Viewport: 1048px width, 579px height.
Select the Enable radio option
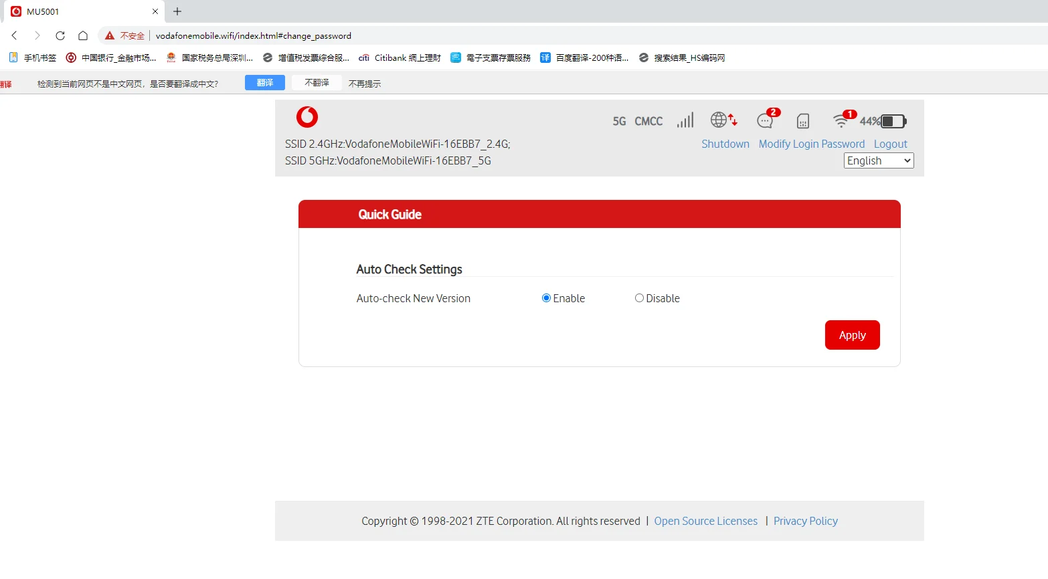[546, 298]
